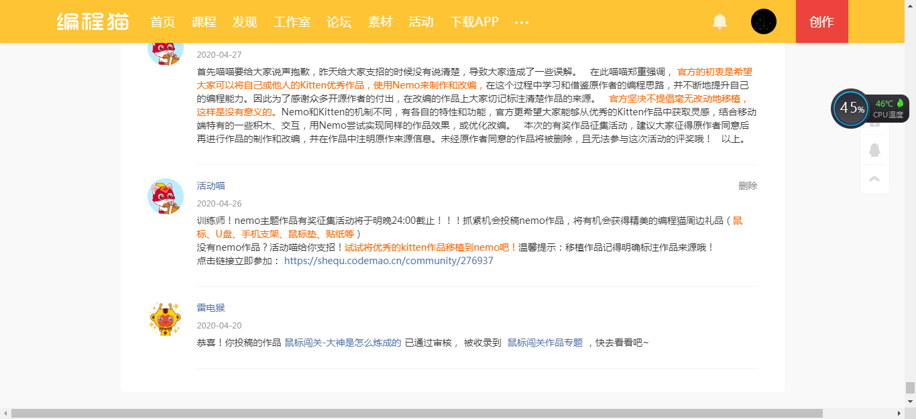Click the 2020-04-26 date text
This screenshot has height=419, width=916.
pyautogui.click(x=219, y=204)
